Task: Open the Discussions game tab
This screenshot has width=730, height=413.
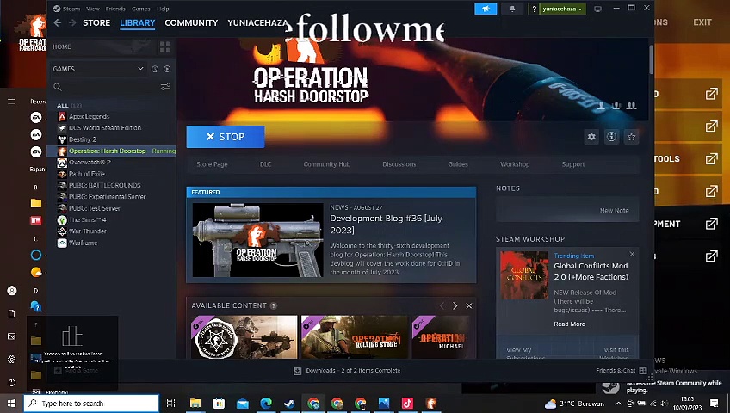Action: click(399, 164)
